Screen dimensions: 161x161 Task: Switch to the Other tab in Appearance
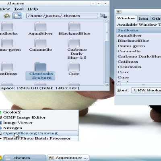(x=156, y=19)
